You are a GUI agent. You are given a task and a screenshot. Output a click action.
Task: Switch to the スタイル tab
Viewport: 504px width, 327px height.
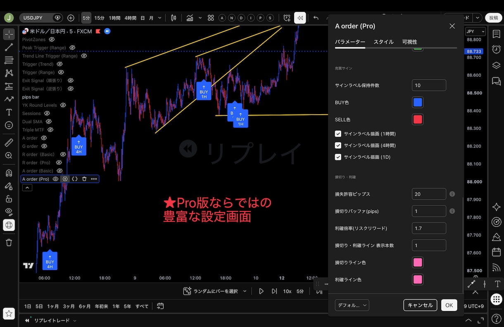pyautogui.click(x=383, y=42)
